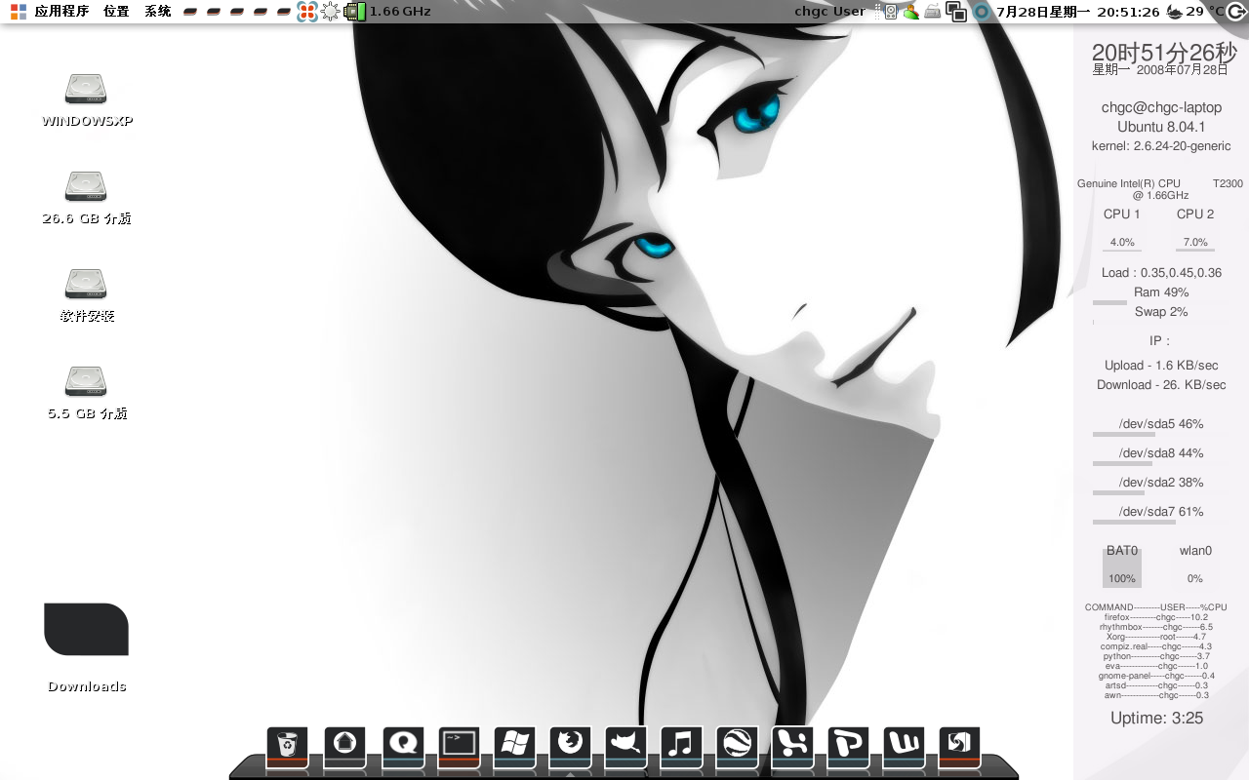
Task: Click the Ubuntu logo menu icon
Action: tap(19, 12)
